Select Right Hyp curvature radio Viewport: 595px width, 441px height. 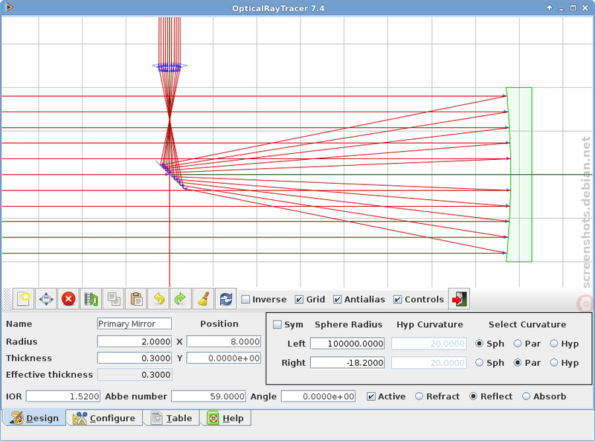tap(565, 363)
